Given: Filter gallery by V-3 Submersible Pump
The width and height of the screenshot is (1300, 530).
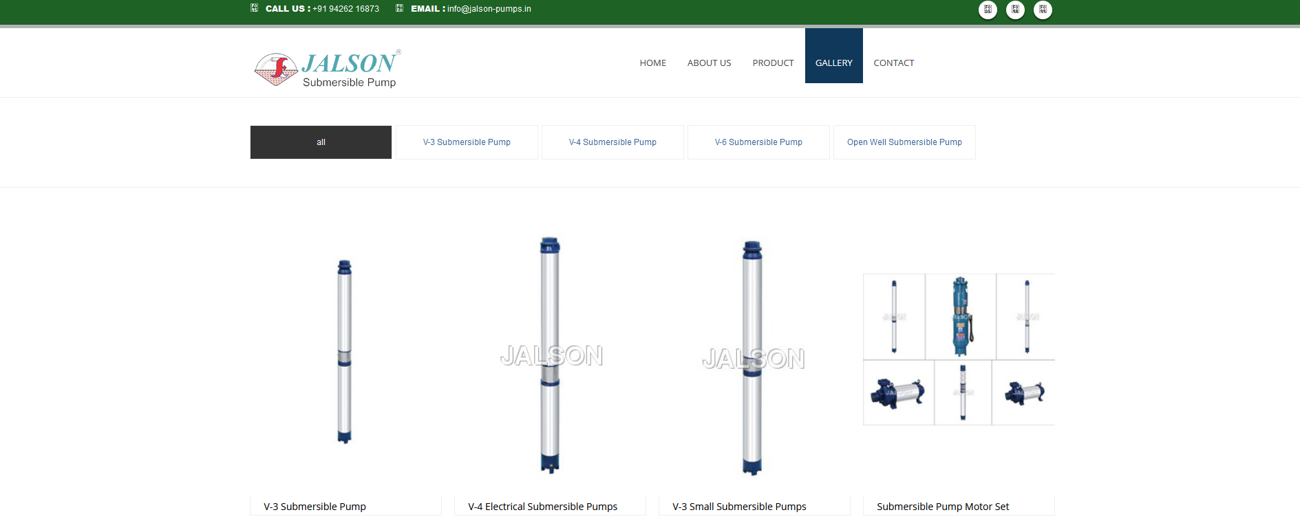Looking at the screenshot, I should pyautogui.click(x=467, y=142).
